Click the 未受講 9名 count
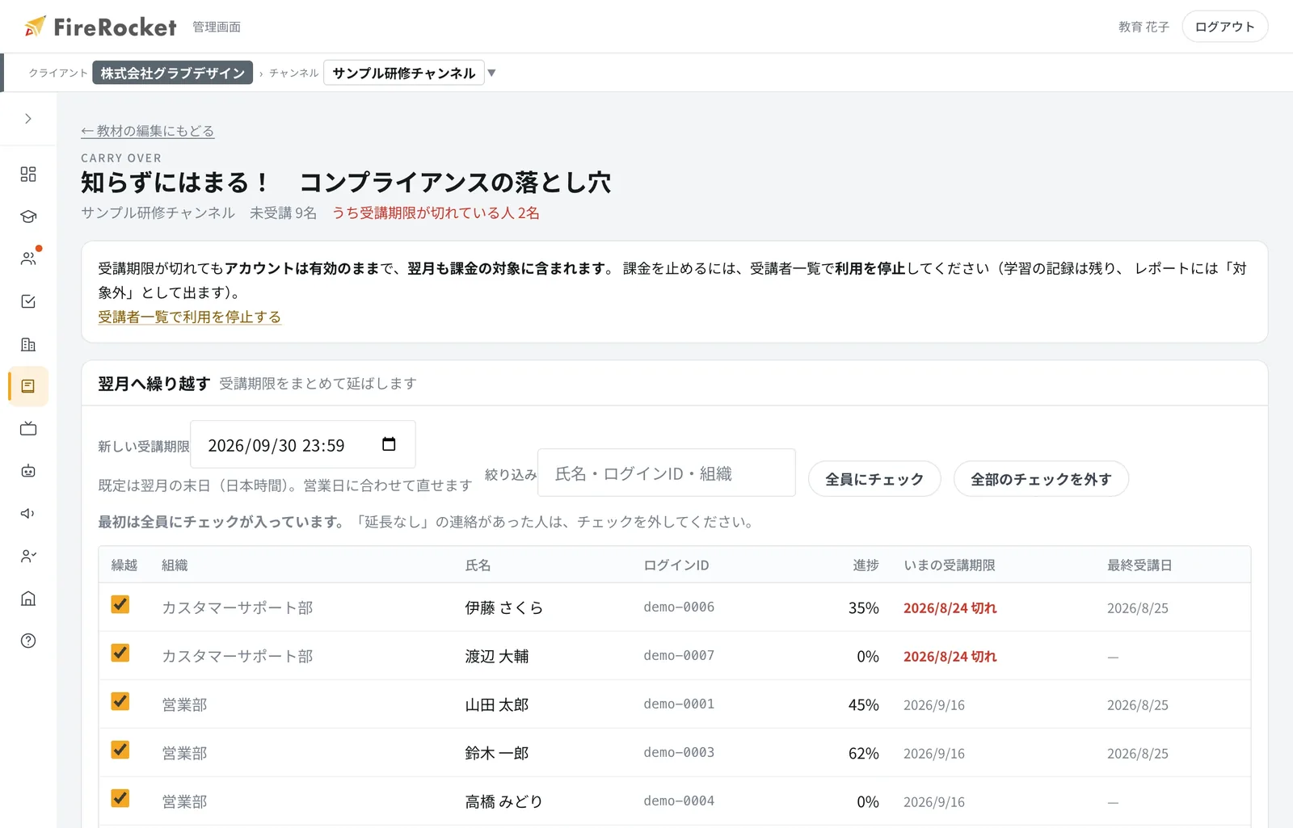 283,212
